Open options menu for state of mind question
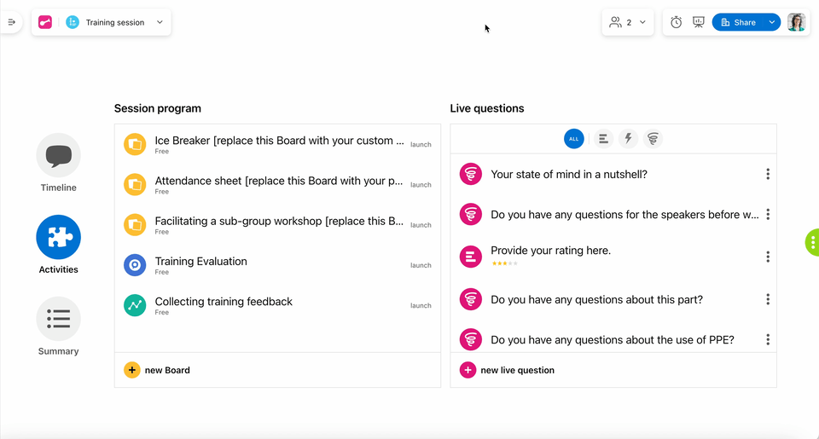The height and width of the screenshot is (439, 819). [768, 174]
